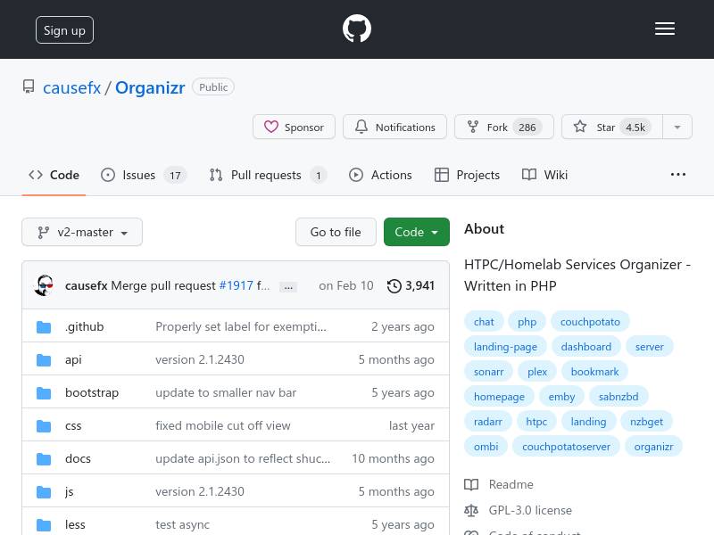714x535 pixels.
Task: Click the plex topic tag
Action: tap(537, 372)
